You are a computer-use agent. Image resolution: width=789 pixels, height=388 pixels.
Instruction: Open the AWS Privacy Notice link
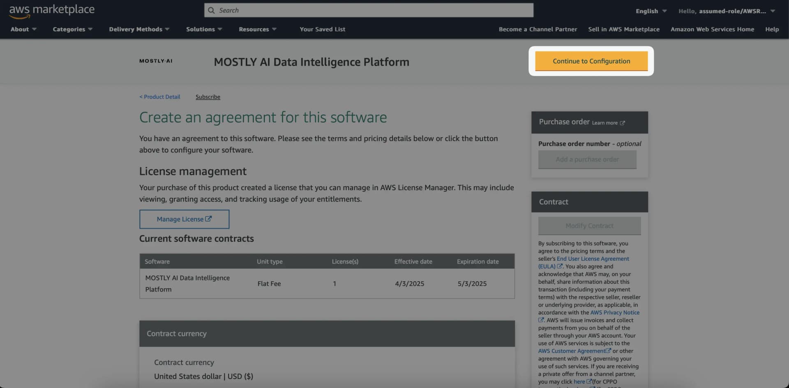pos(615,312)
